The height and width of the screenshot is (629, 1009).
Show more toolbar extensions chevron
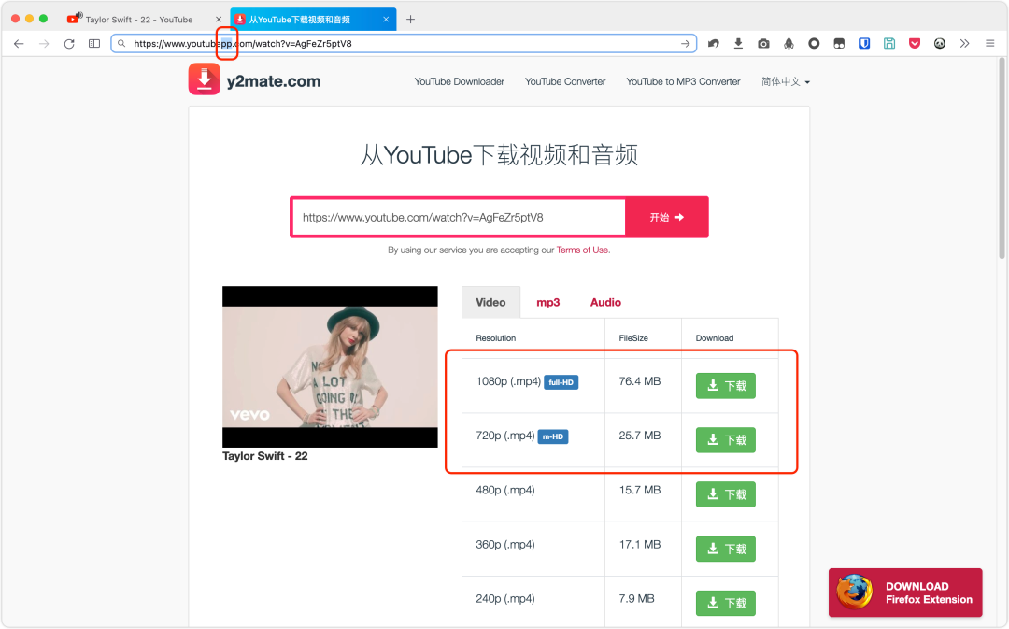(964, 44)
